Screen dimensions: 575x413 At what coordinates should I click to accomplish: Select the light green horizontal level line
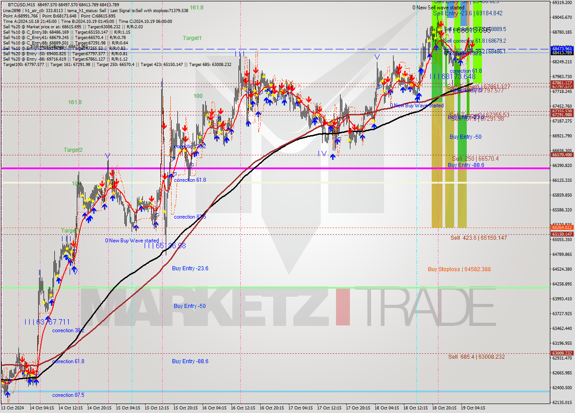pos(275,288)
